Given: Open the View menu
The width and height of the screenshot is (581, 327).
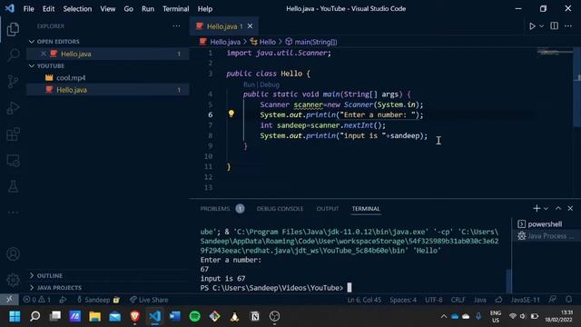Looking at the screenshot, I should (107, 9).
